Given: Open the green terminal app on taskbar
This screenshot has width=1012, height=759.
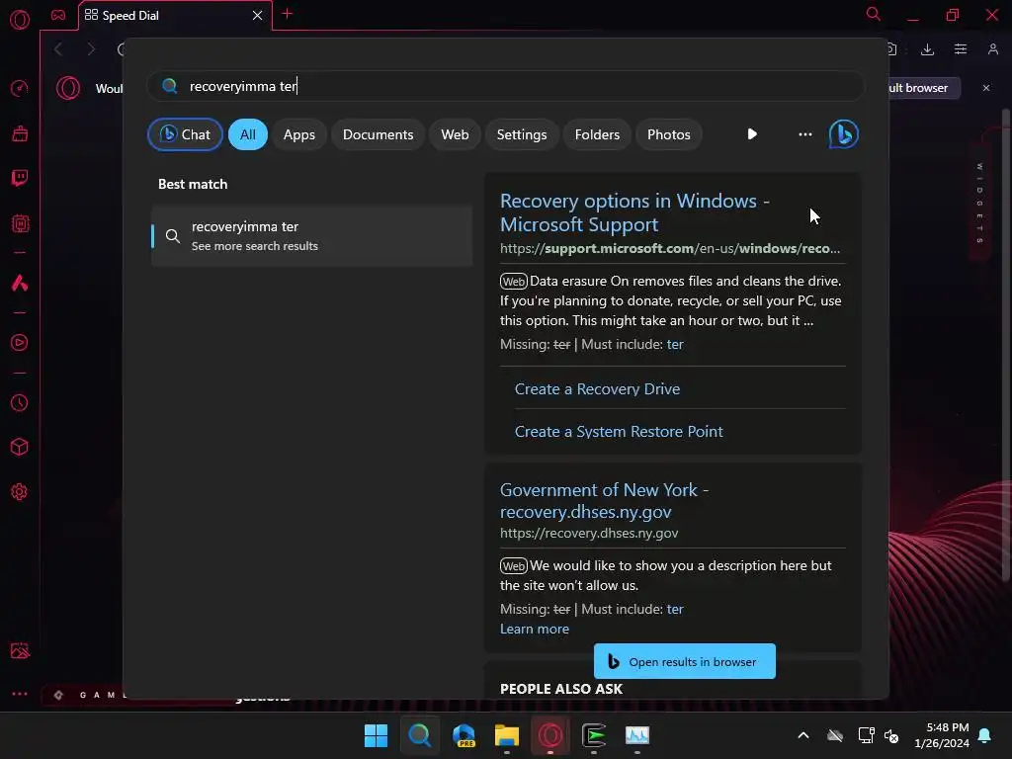Looking at the screenshot, I should (594, 735).
